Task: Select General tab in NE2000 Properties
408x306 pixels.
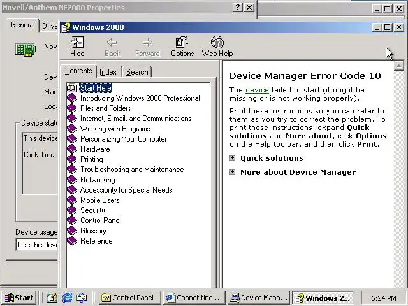Action: point(23,25)
